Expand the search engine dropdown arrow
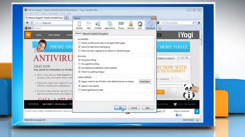This screenshot has height=137, width=245. [160, 23]
